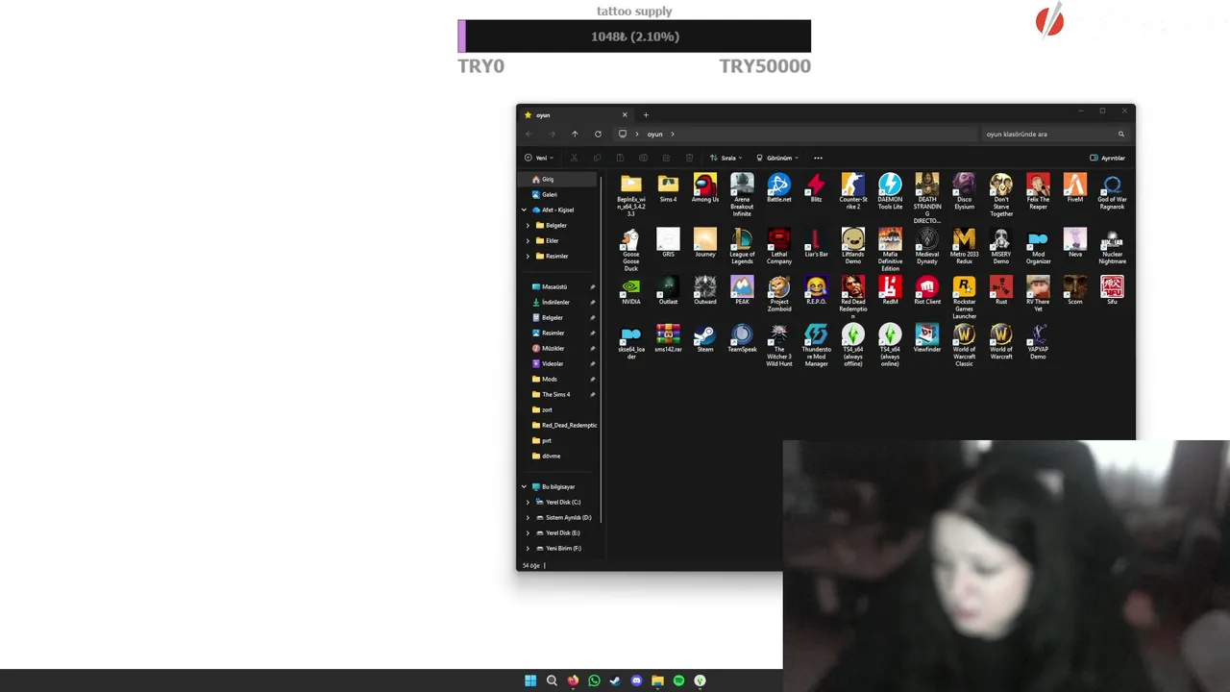Open the PEAK game shortcut
This screenshot has width=1230, height=692.
742,291
